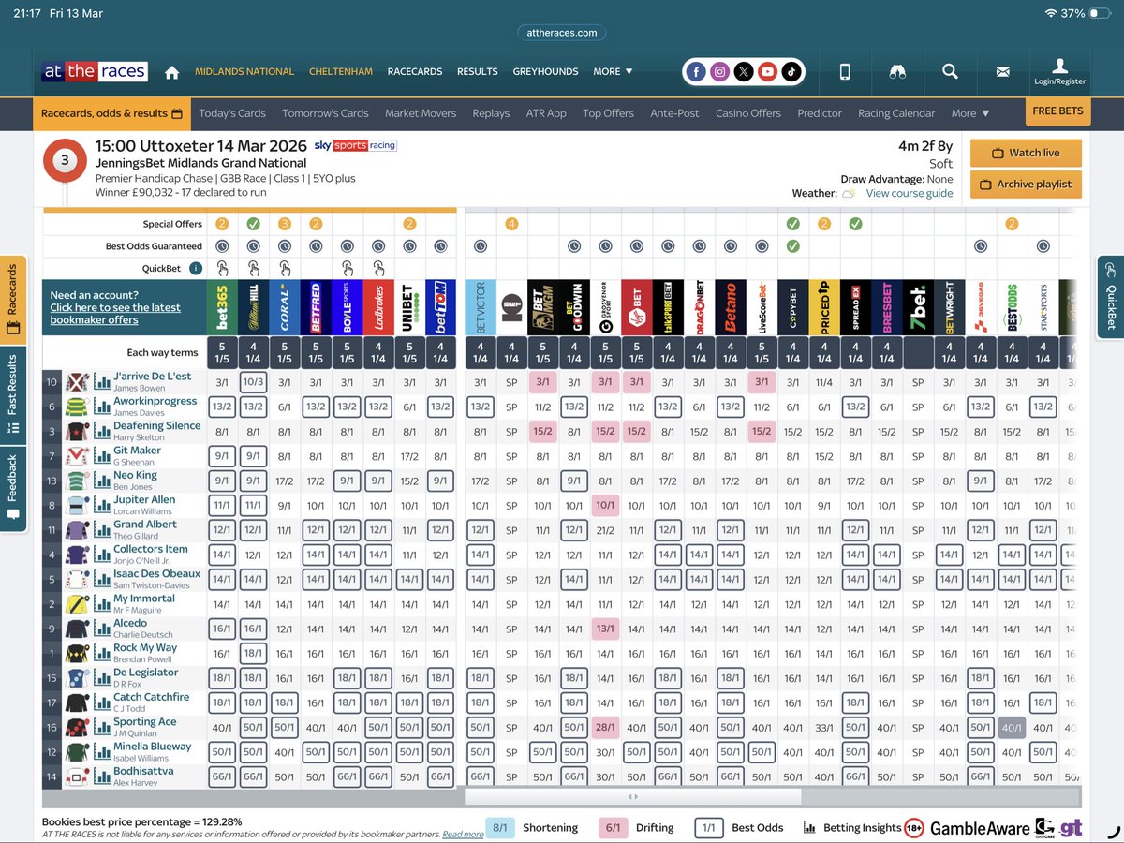Tap the attheraces.com address bar
Viewport: 1124px width, 843px height.
[562, 32]
